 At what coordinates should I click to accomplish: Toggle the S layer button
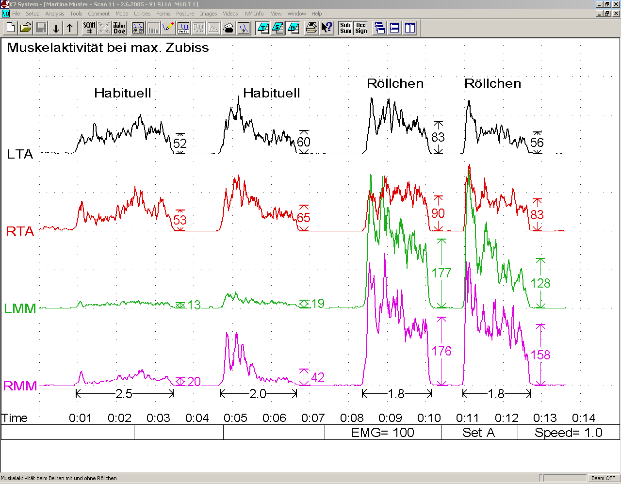278,28
